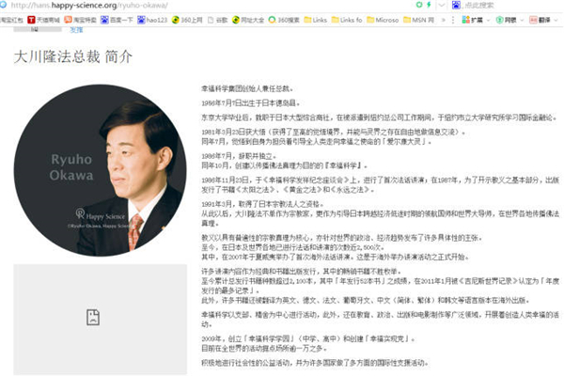Screen dimensions: 564x376
Task: Click the blue link below the bookmarks bar
Action: coord(76,30)
